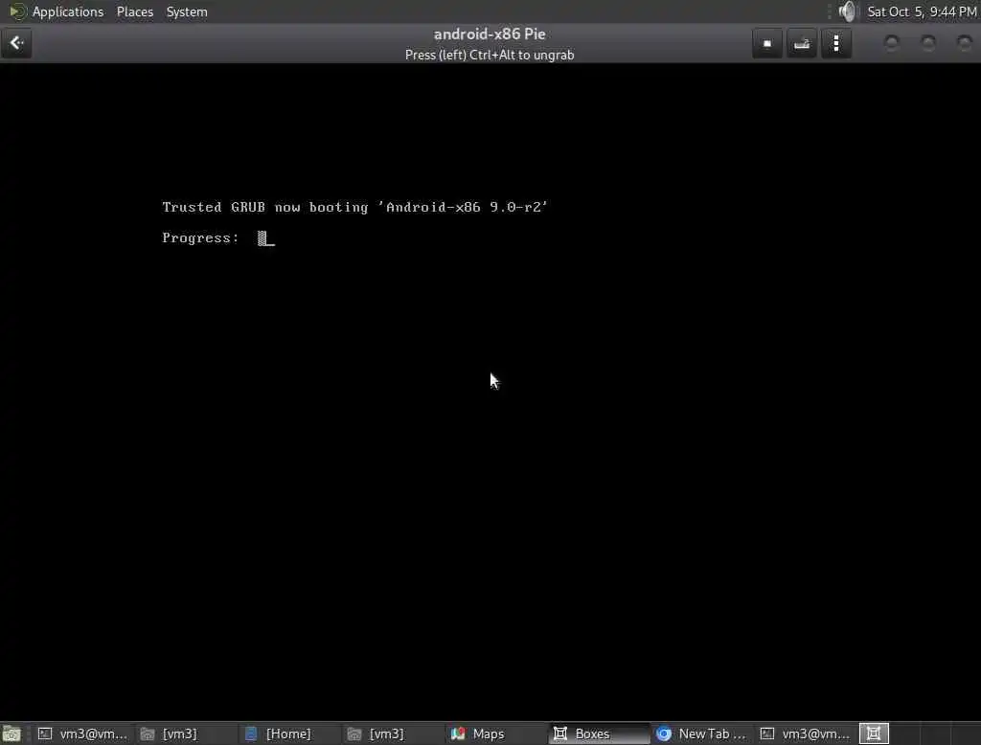Viewport: 981px width, 745px height.
Task: Switch to first vm3@vm terminal window
Action: tap(82, 734)
